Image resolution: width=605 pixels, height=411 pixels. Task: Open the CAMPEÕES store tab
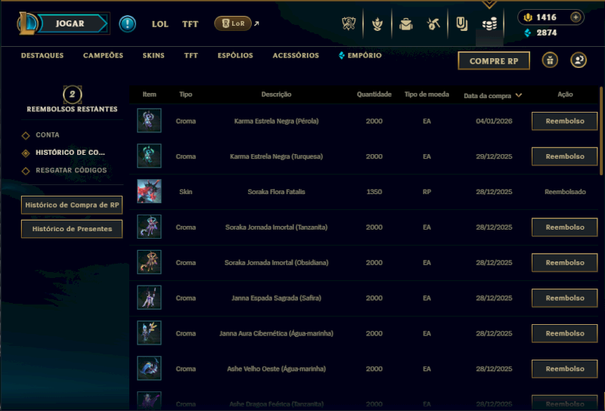(104, 55)
